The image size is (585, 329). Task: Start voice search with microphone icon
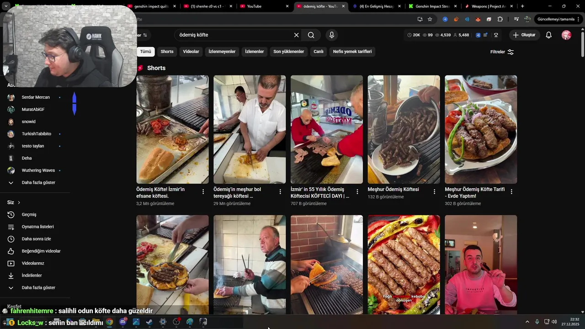click(332, 35)
